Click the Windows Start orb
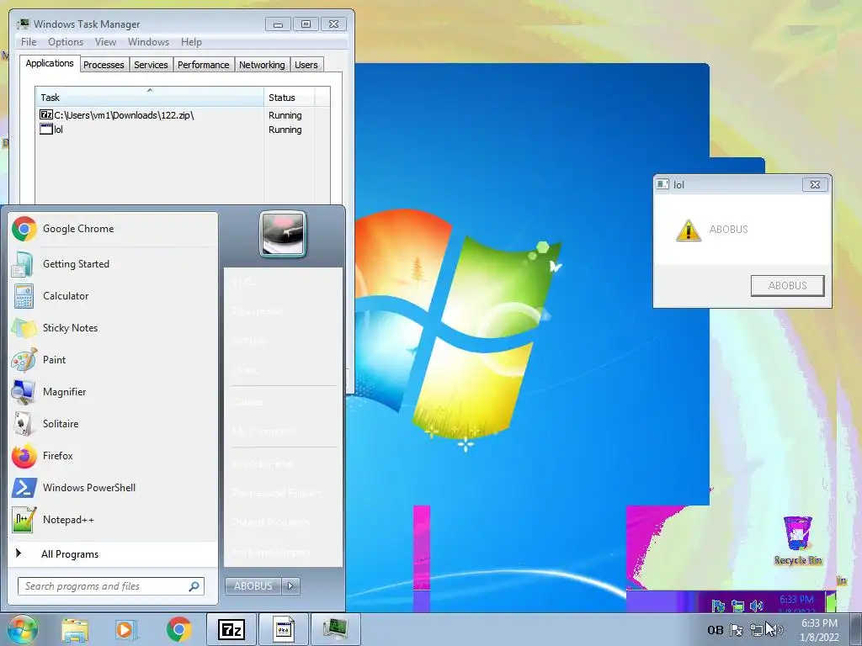The height and width of the screenshot is (646, 862). (x=21, y=629)
